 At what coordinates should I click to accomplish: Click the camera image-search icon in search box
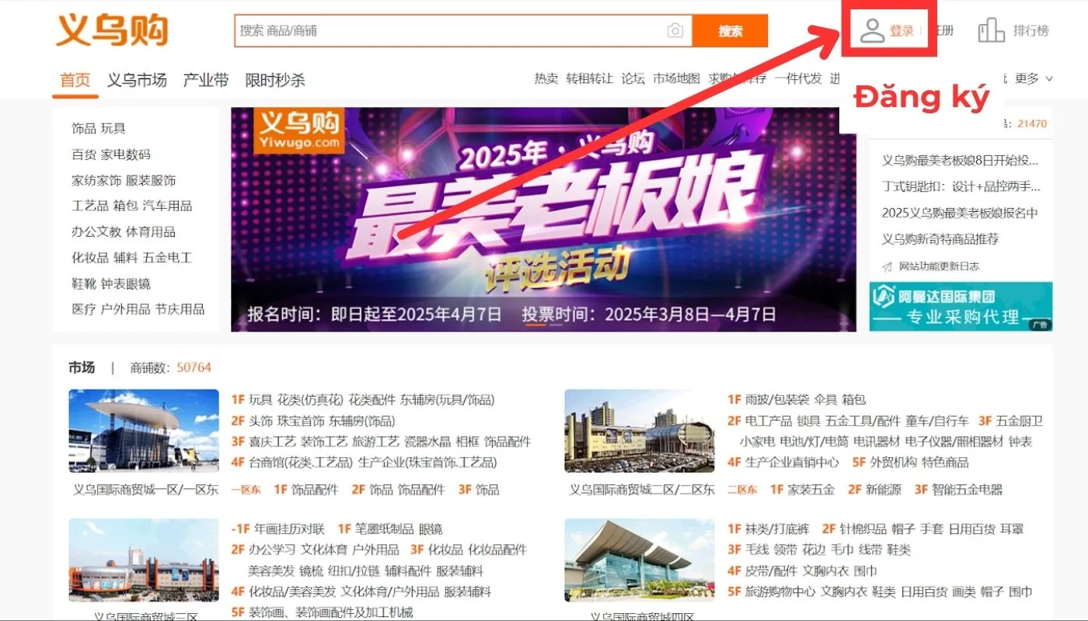(x=675, y=31)
